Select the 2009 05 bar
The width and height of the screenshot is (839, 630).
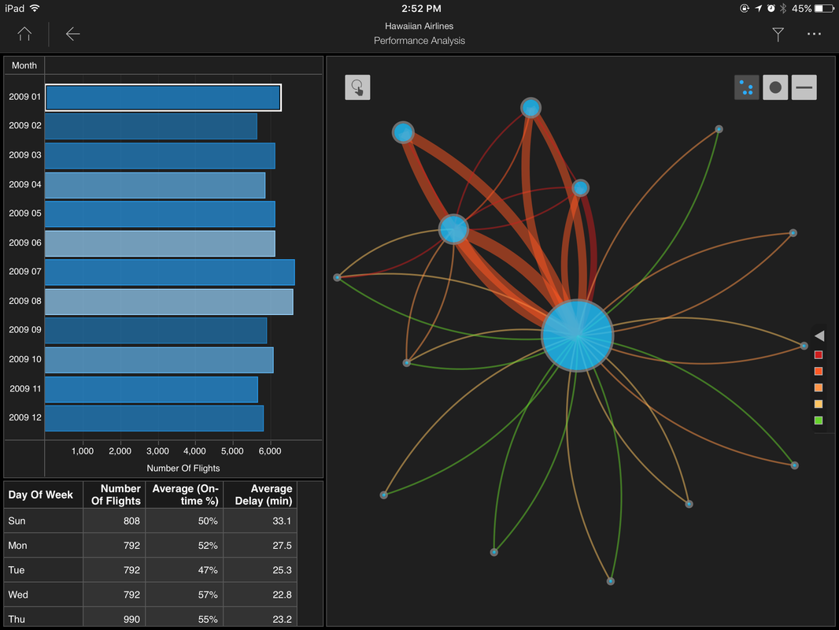160,214
